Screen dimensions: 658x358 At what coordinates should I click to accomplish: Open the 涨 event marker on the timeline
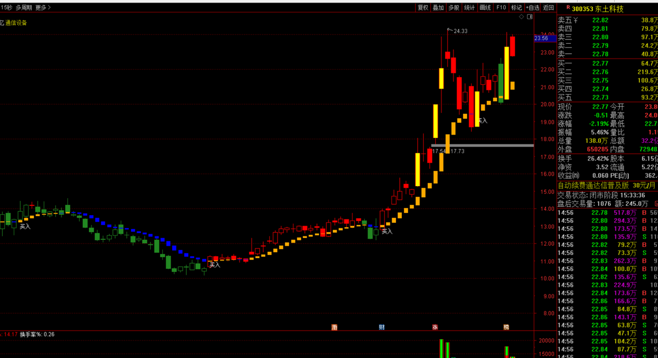point(435,327)
